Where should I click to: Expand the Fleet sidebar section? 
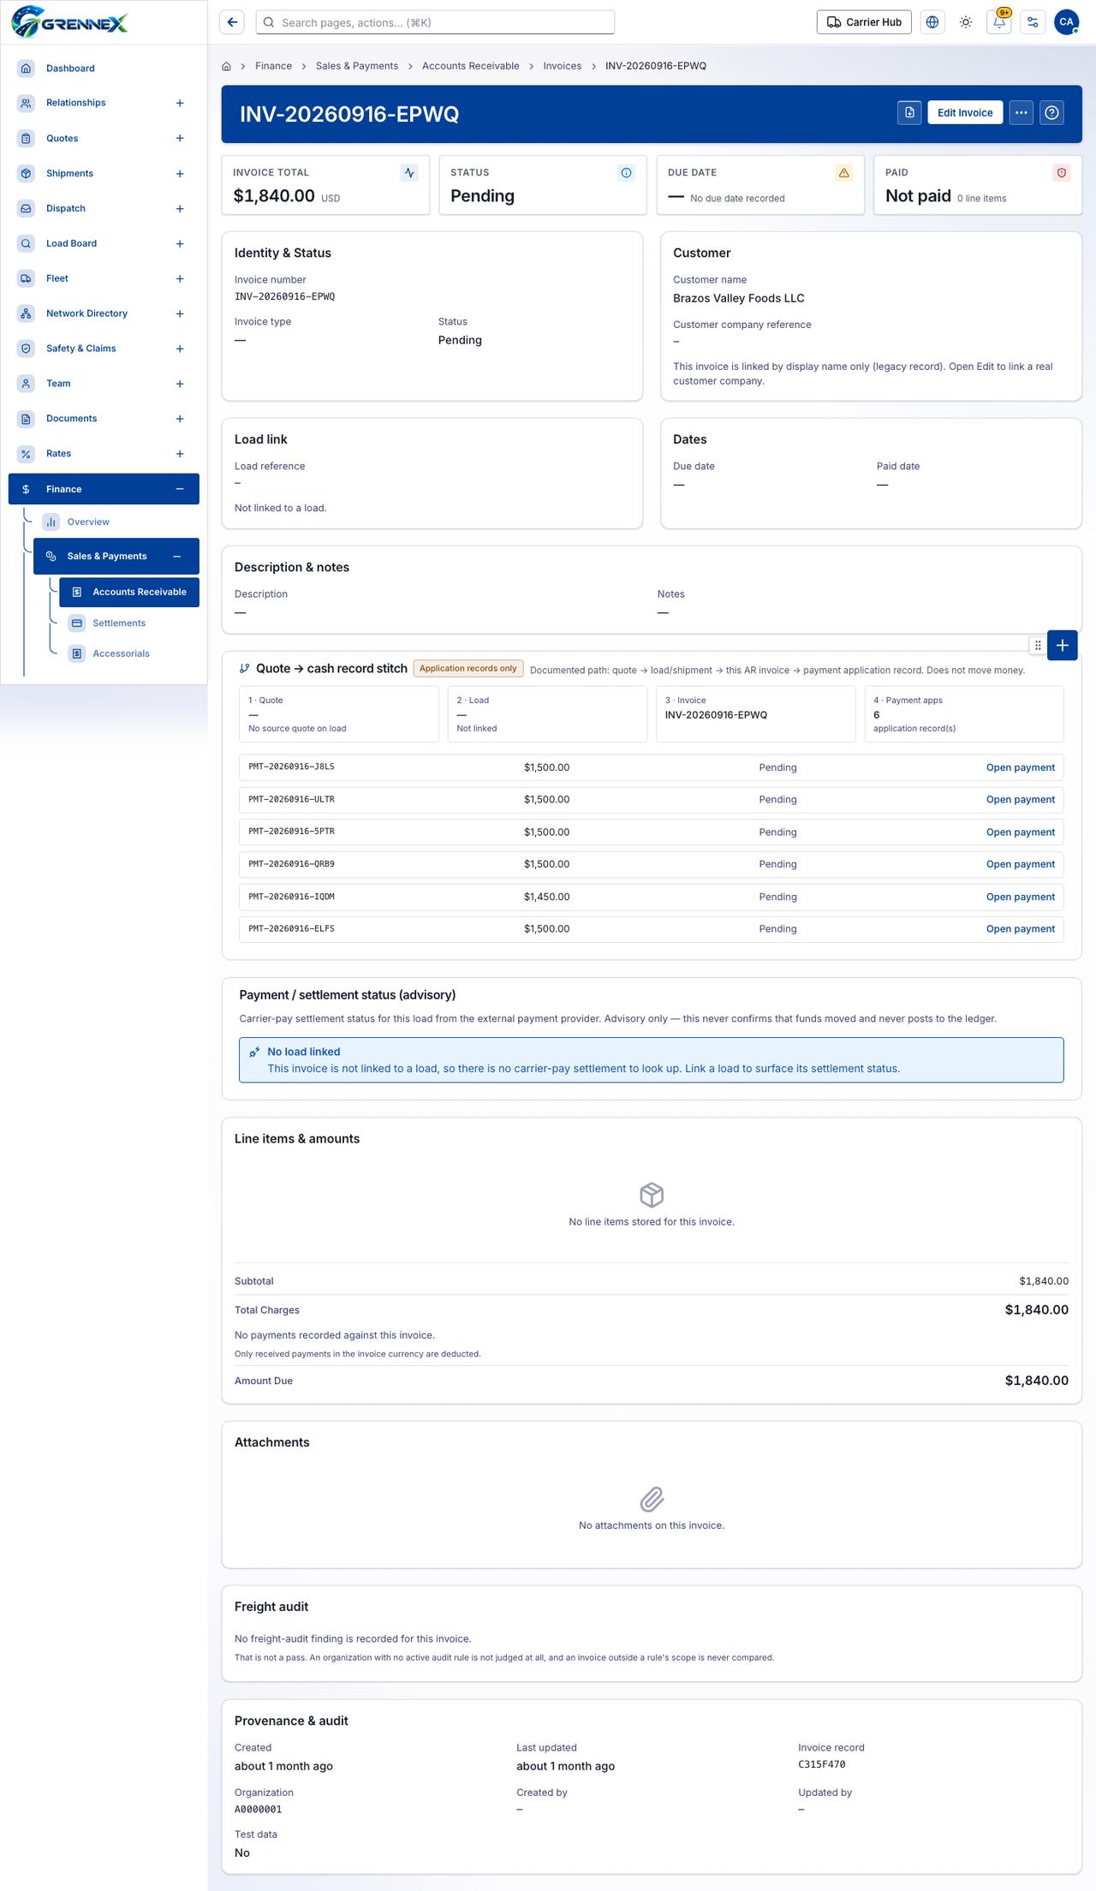pos(180,278)
